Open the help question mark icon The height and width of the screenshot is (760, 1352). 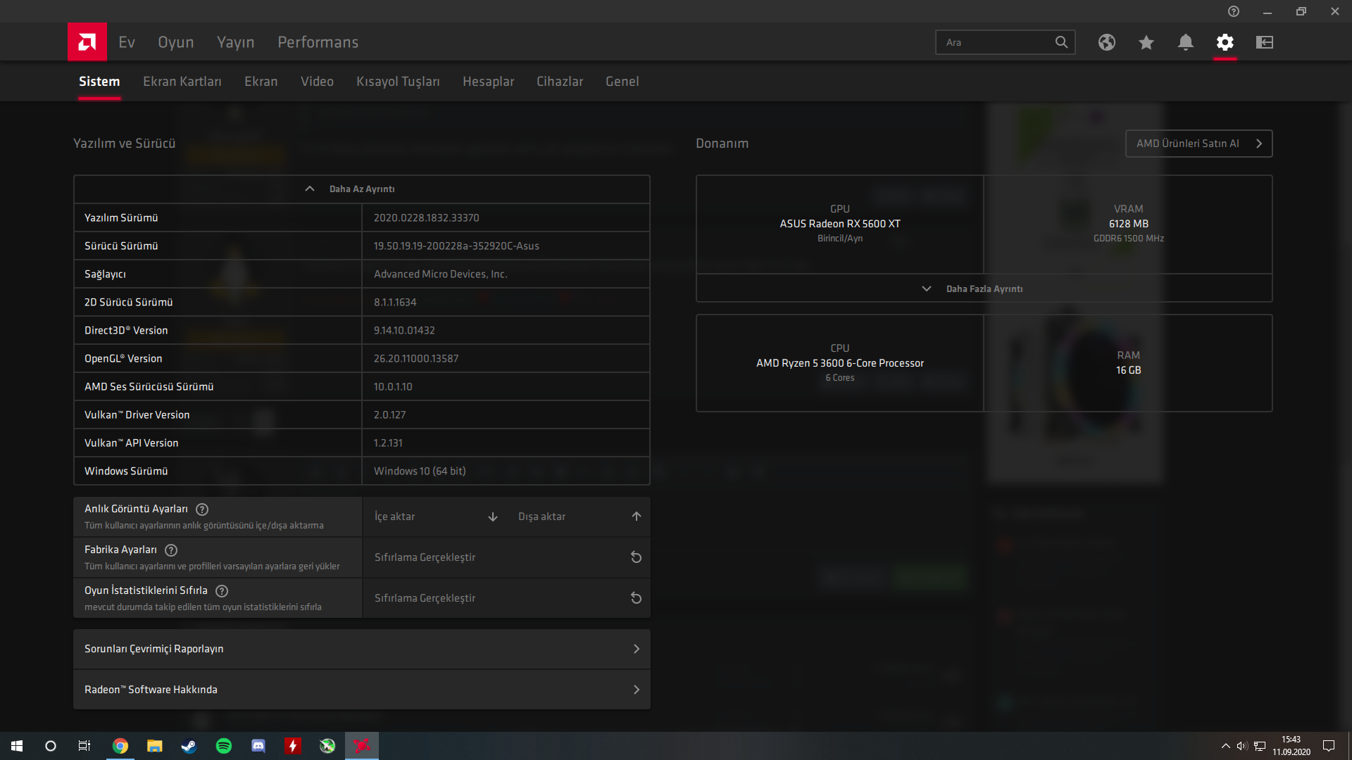1234,11
